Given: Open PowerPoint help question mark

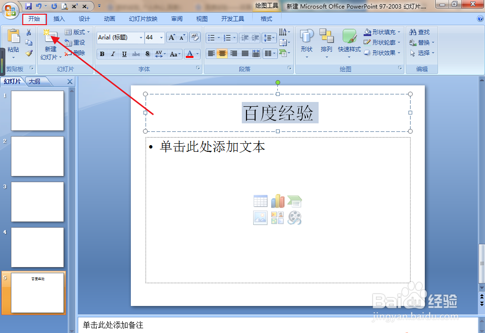Looking at the screenshot, I should tap(480, 18).
